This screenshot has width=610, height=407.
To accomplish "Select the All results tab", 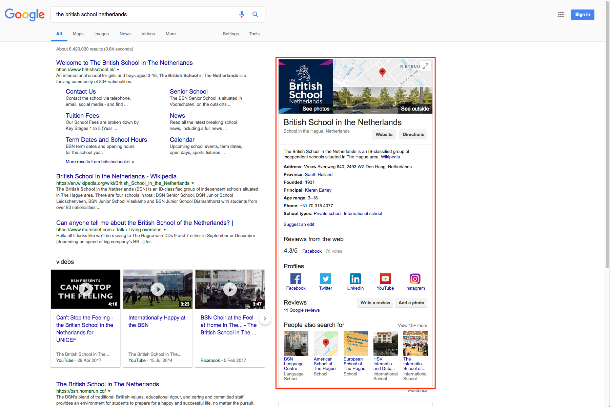I will click(59, 34).
